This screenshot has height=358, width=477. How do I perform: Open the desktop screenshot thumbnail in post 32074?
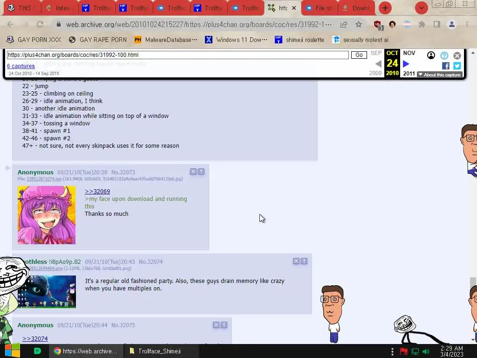pos(47,292)
